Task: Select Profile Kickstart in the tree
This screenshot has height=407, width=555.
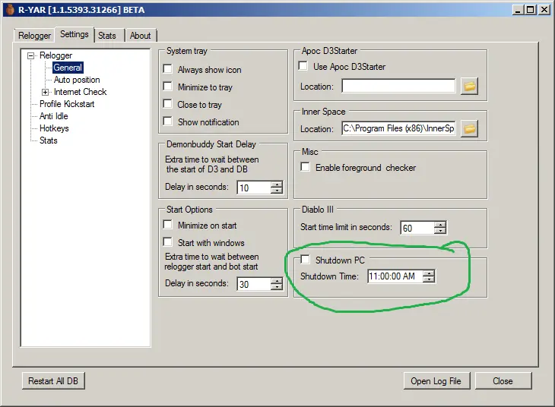Action: [67, 104]
